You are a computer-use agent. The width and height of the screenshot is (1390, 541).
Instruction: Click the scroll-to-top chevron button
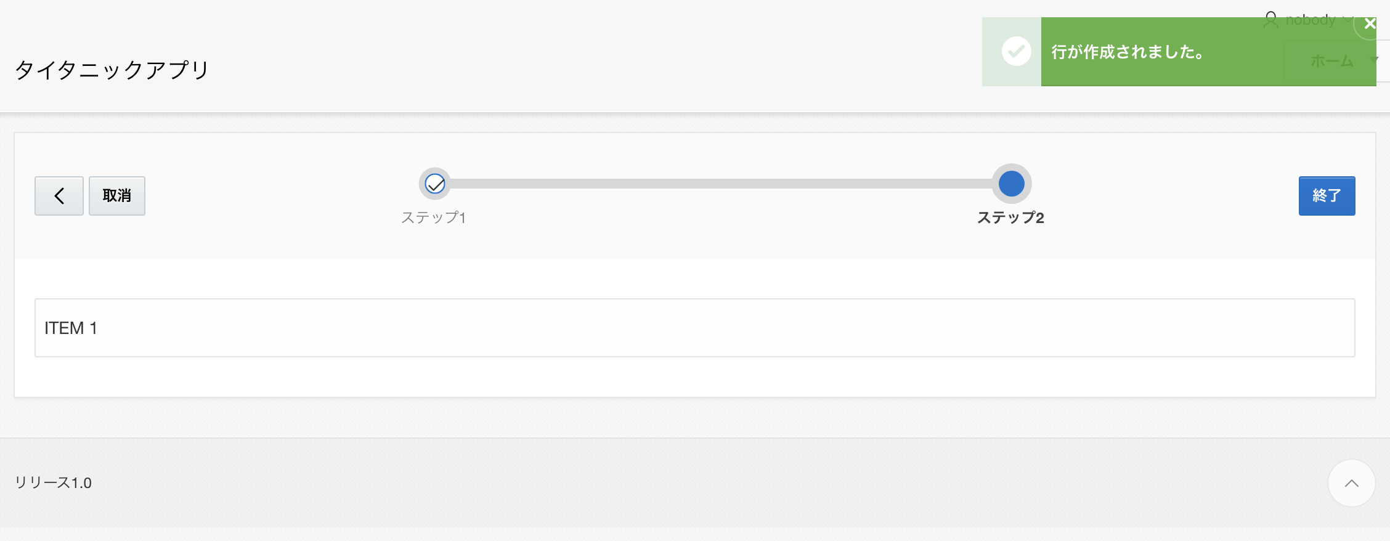[1352, 483]
